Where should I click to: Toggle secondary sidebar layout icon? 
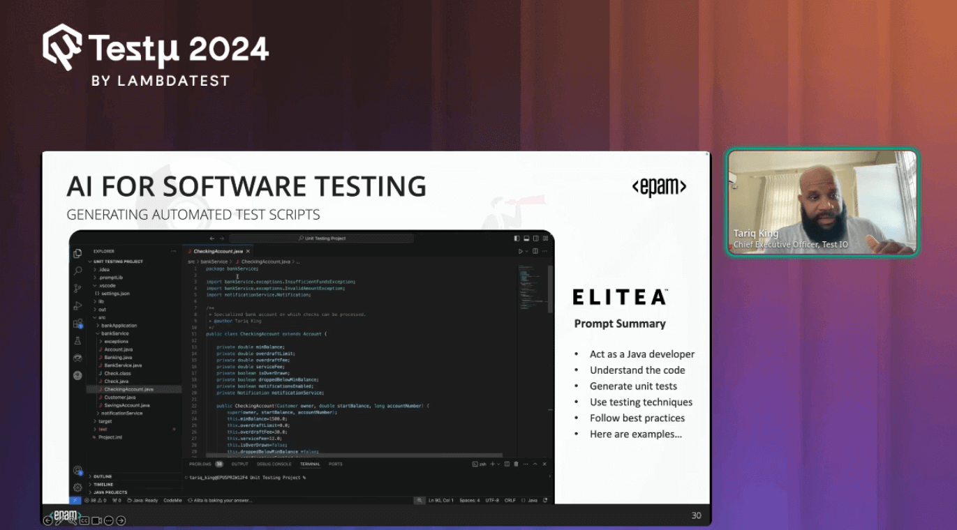(535, 238)
